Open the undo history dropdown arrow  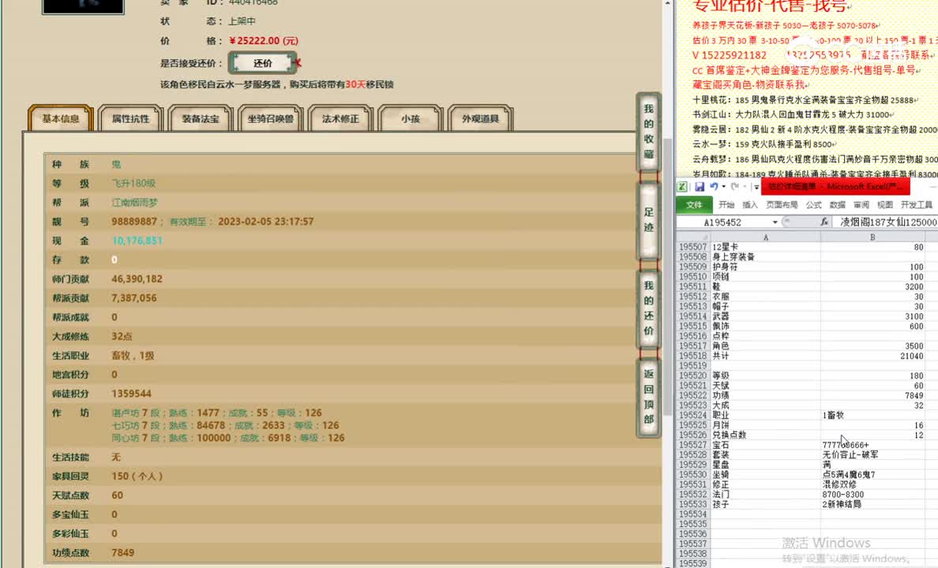pyautogui.click(x=724, y=186)
